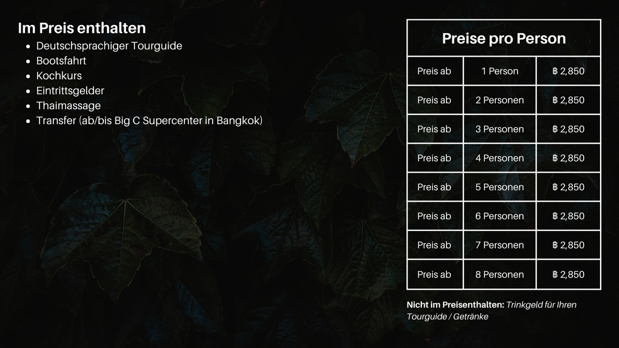Click the ฿ 2,850 price for 1 Person
The height and width of the screenshot is (348, 619).
click(x=568, y=71)
